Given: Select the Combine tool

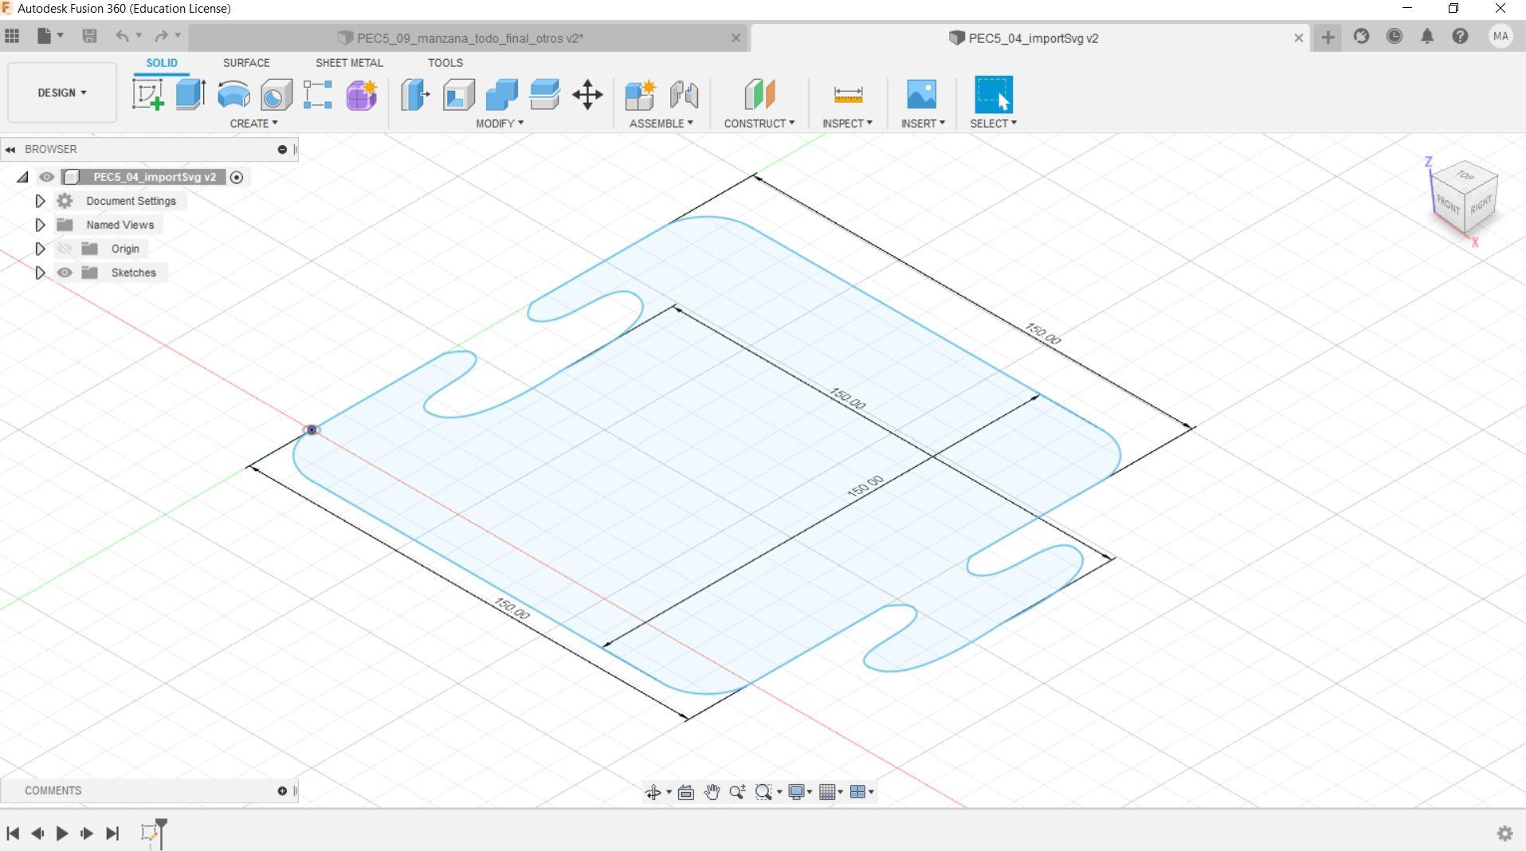Looking at the screenshot, I should pyautogui.click(x=501, y=94).
